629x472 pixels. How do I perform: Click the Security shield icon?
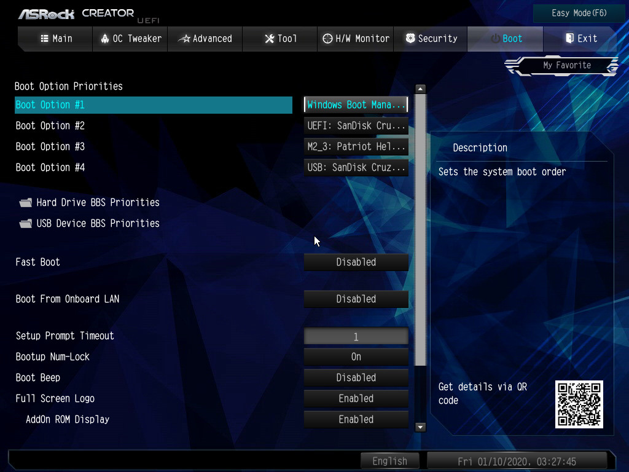410,39
